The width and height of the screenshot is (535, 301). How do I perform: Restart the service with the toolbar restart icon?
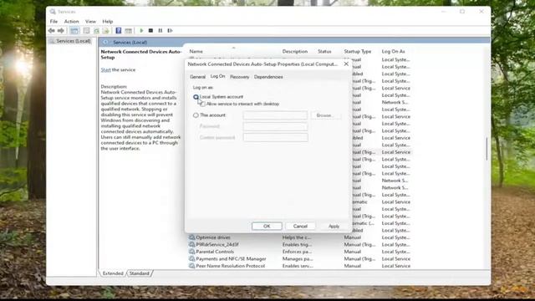tap(170, 31)
